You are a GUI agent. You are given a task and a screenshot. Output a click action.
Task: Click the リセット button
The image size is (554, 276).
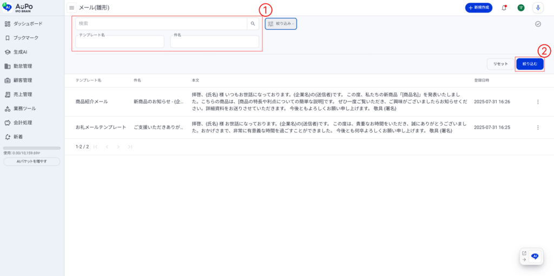[500, 64]
